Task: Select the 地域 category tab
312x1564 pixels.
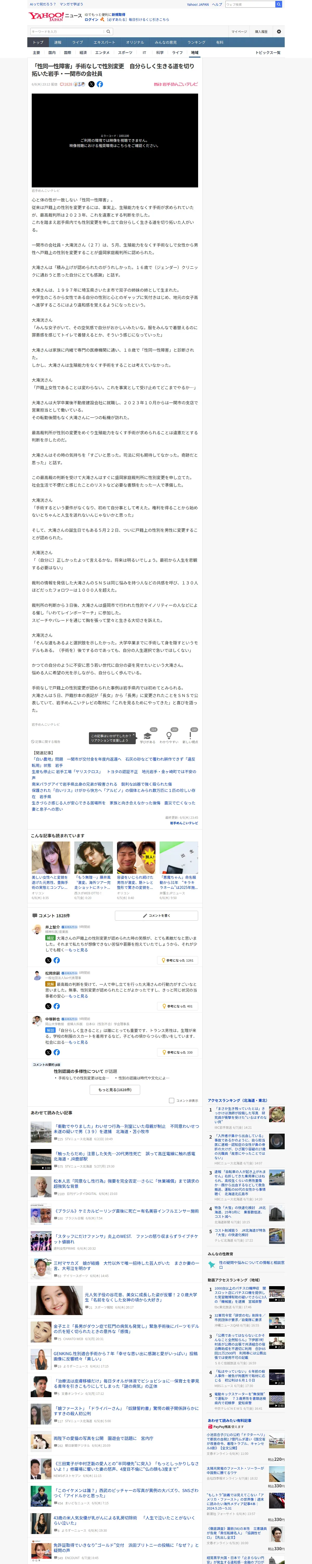Action: (194, 53)
